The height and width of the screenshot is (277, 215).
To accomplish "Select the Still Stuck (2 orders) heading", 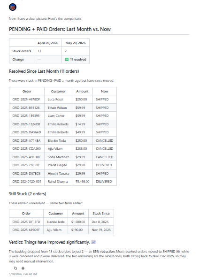I will tap(27, 194).
